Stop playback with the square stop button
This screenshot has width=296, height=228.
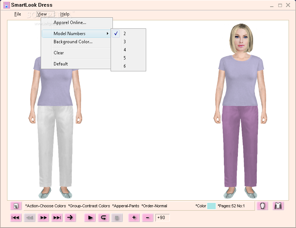pos(117,218)
